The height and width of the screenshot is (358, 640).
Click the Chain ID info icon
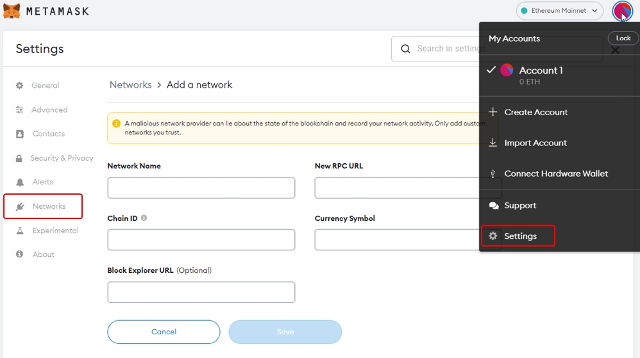[144, 218]
